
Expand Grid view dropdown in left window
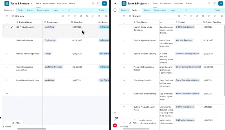click(26, 16)
